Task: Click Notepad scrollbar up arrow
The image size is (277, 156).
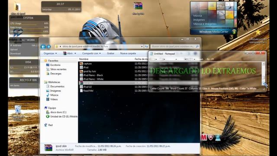Action: pyautogui.click(x=263, y=64)
